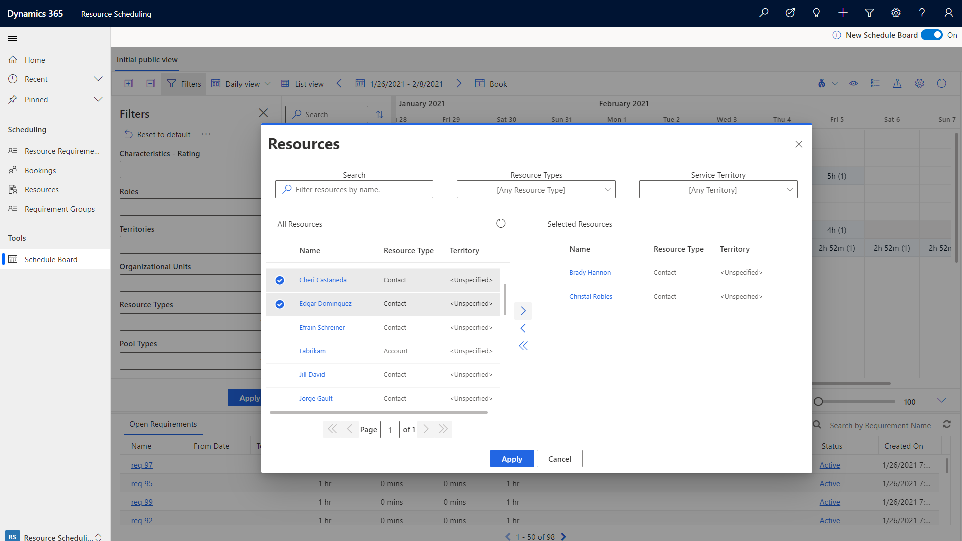Select Edgar Dominguez checkbox in All Resources
The width and height of the screenshot is (962, 541).
(x=280, y=303)
